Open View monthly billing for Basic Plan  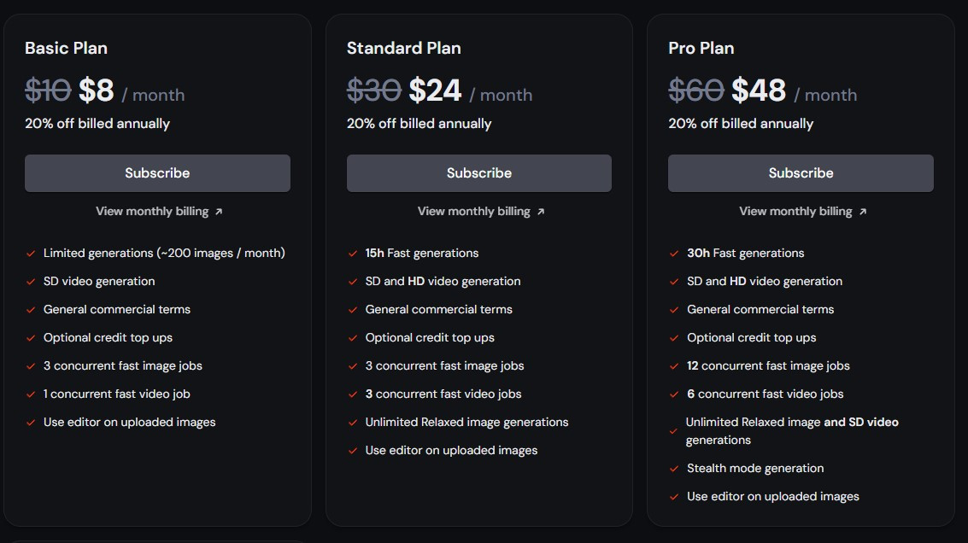(x=151, y=212)
